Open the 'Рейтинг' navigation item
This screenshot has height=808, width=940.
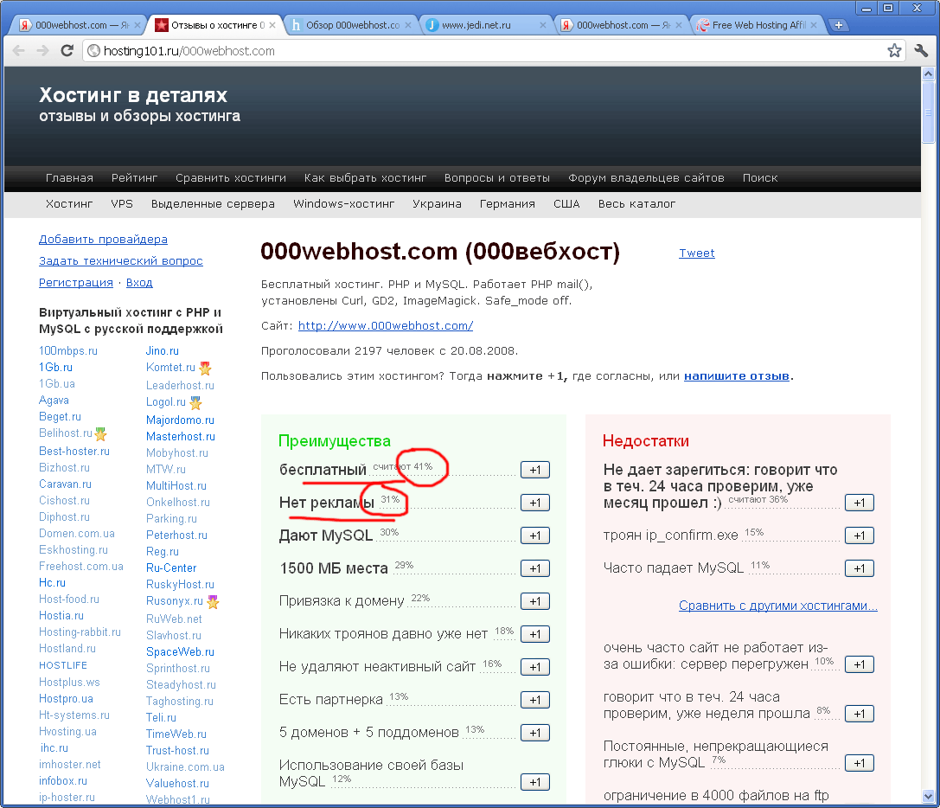(134, 178)
